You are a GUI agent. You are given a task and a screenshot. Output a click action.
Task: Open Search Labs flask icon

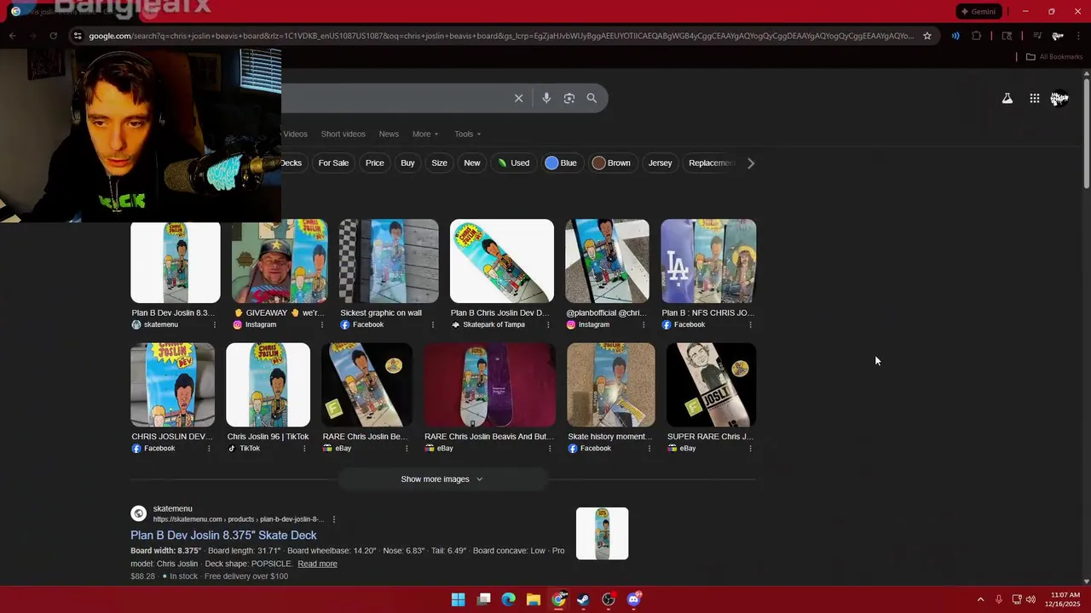click(1007, 99)
